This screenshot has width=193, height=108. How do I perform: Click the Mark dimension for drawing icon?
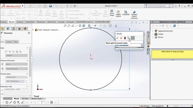point(133,38)
